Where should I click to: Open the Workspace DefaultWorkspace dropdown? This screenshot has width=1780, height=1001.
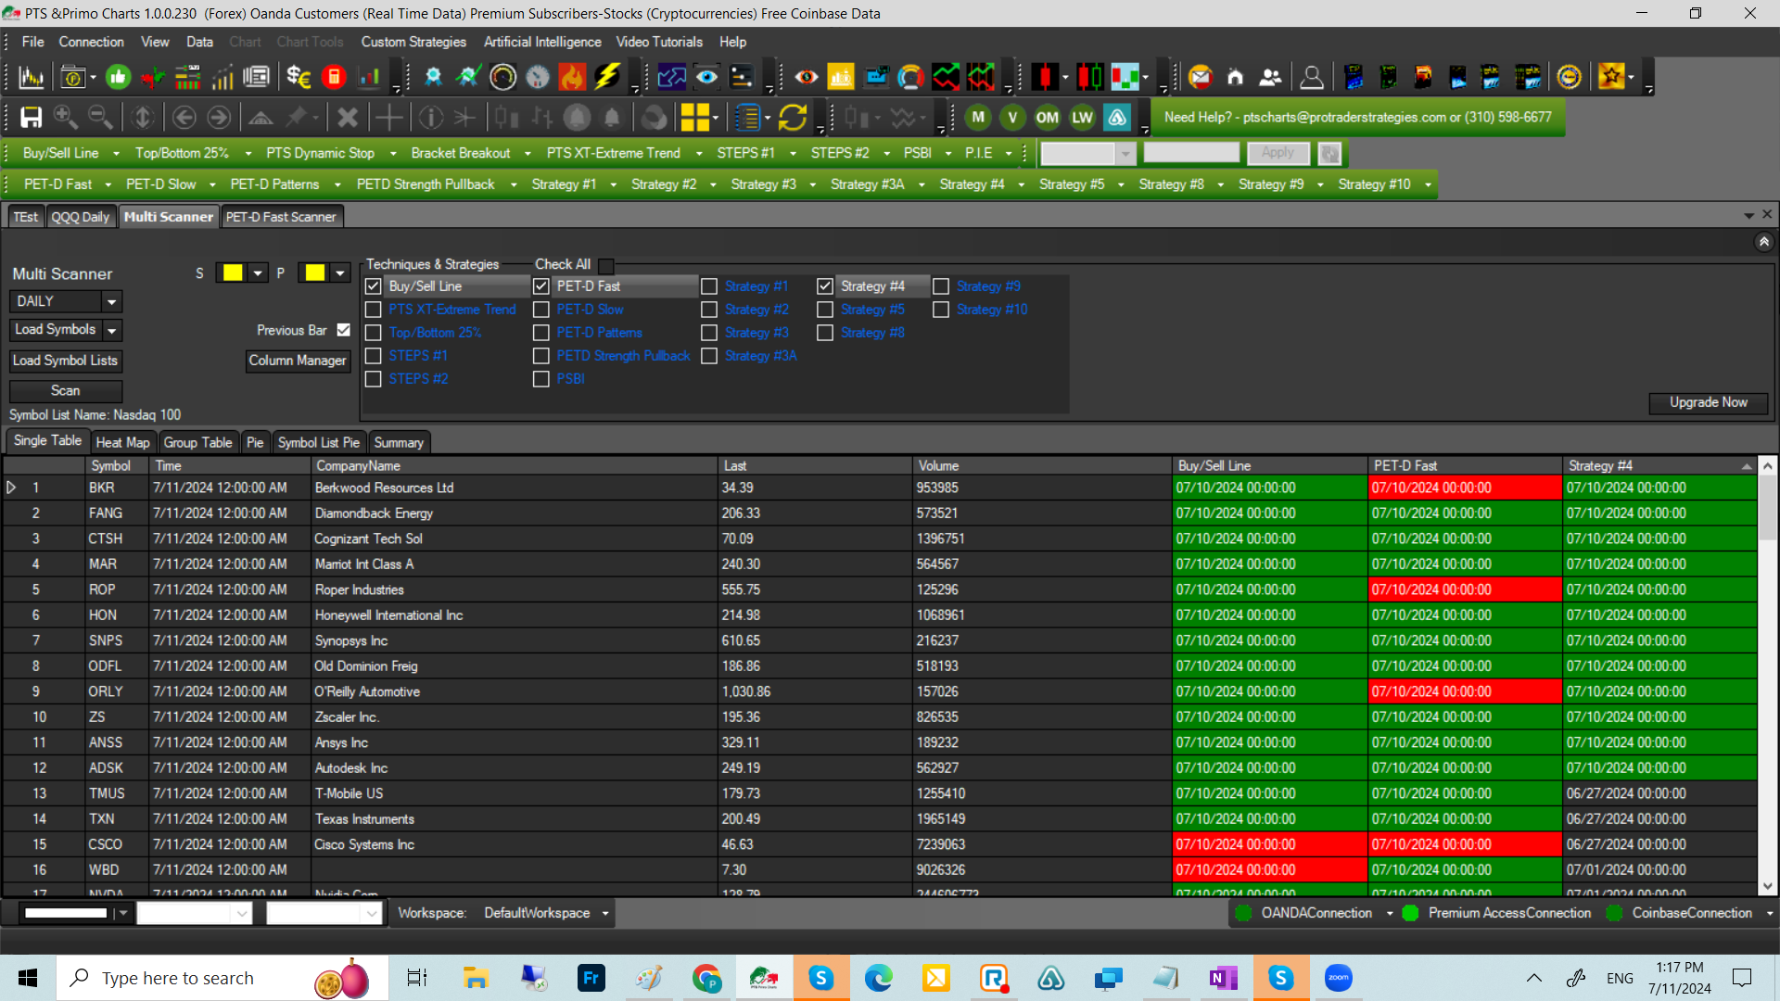[605, 914]
